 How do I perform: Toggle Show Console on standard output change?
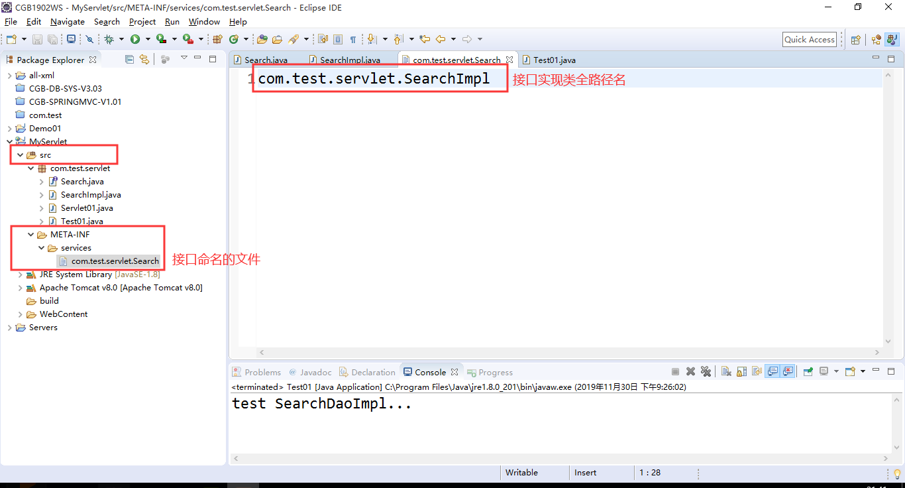[x=772, y=372]
